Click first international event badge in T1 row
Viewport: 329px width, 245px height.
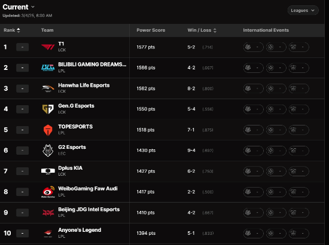point(253,47)
